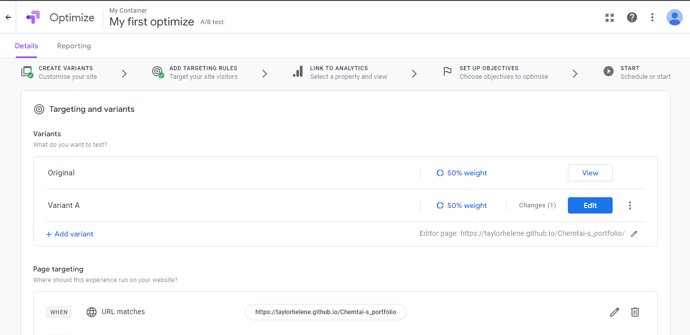690x335 pixels.
Task: Click the Edit button for Variant A
Action: click(x=590, y=205)
